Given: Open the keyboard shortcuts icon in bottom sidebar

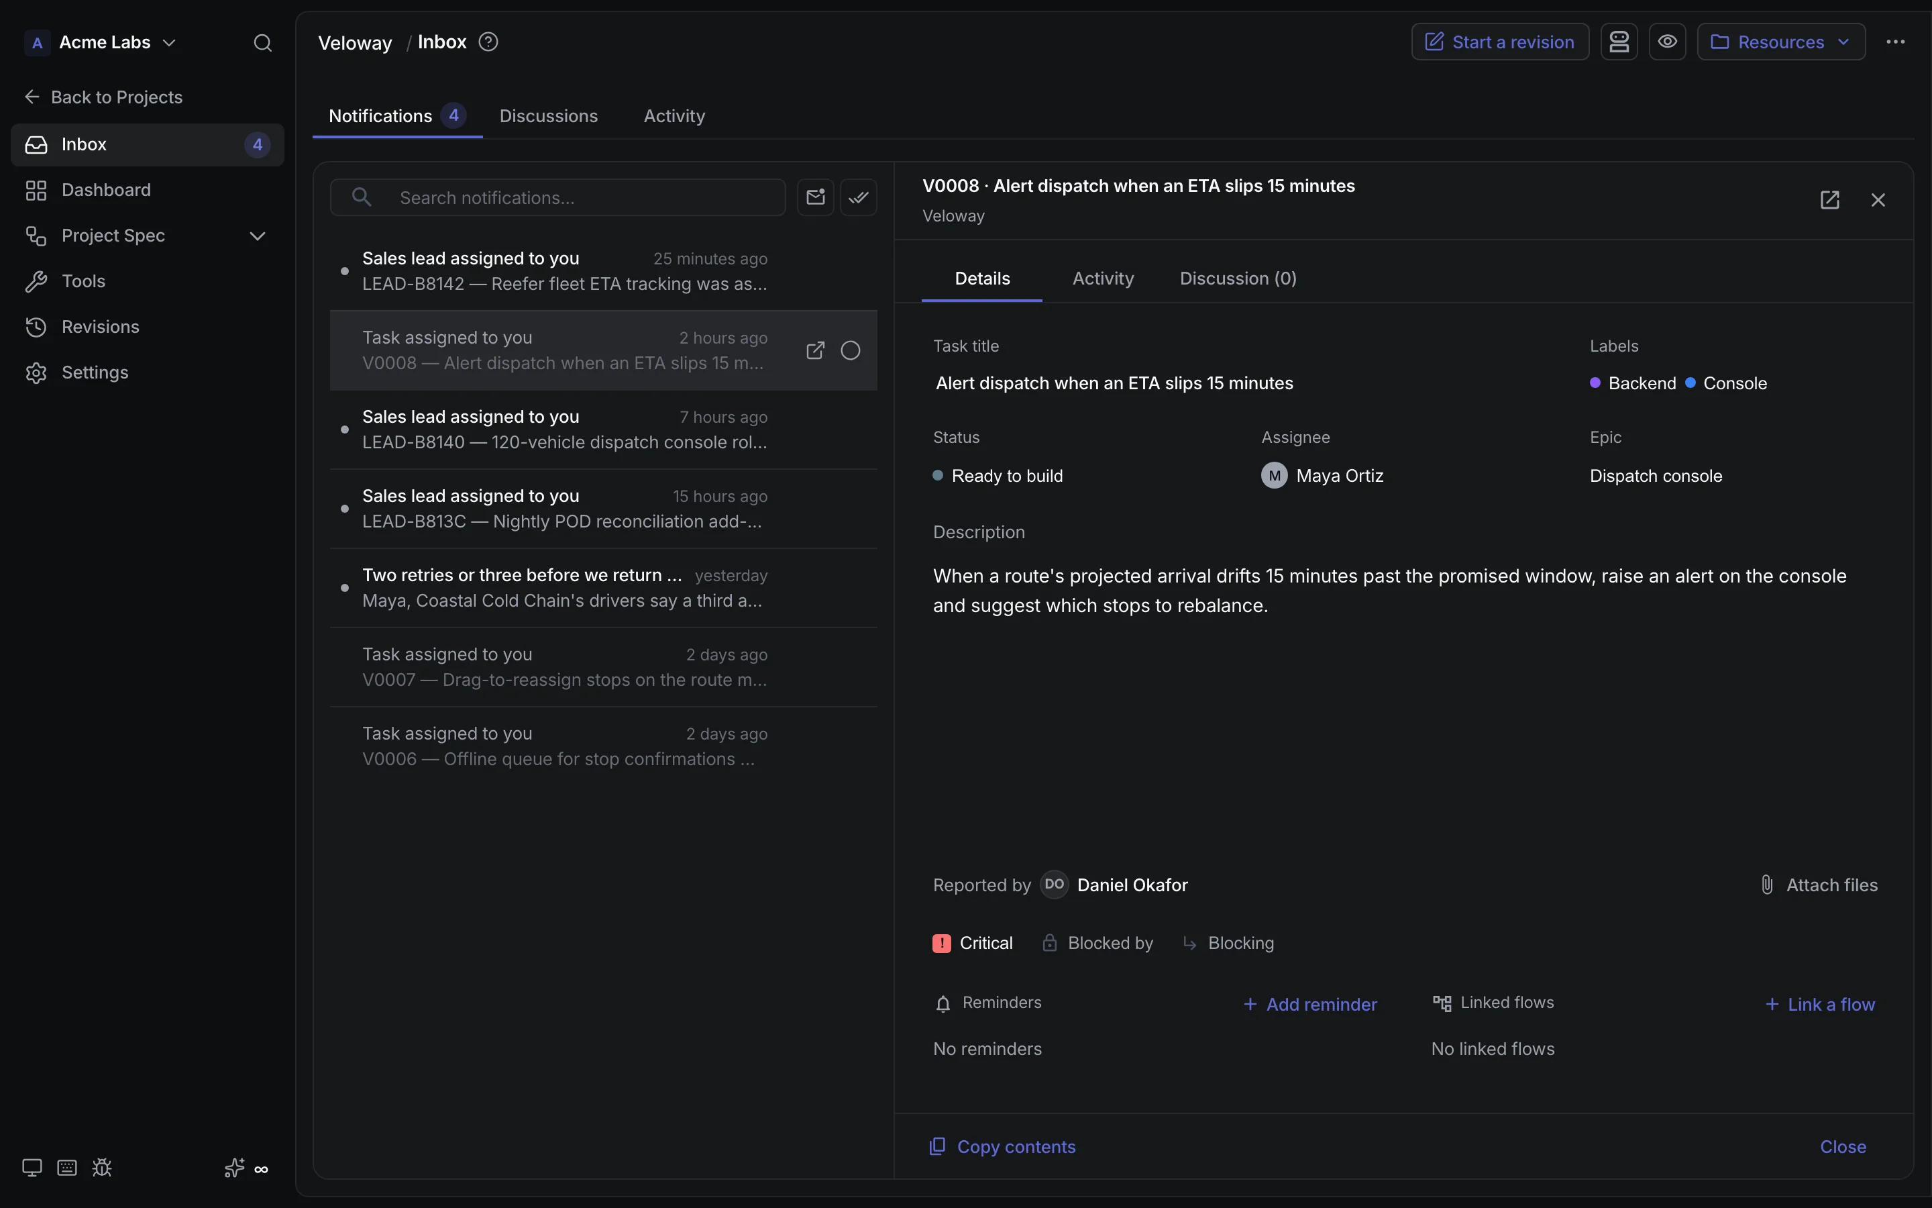Looking at the screenshot, I should coord(67,1168).
